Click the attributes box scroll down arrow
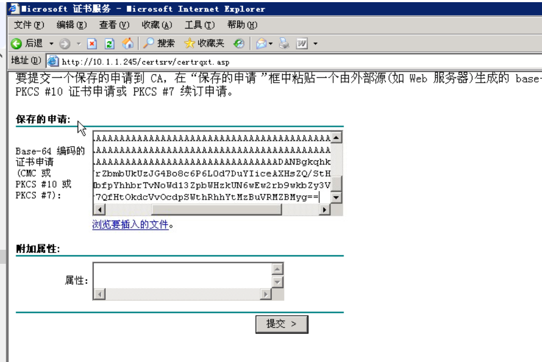Screen dimensions: 542x362 coord(278,282)
